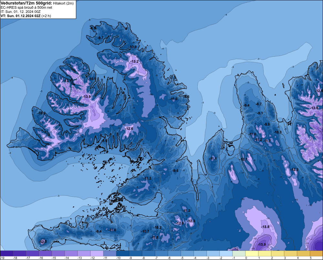Click the 'Hitakort (2m)' header label
This screenshot has height=260, width=323.
[x=63, y=3]
